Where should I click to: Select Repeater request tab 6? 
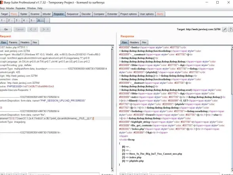point(40,21)
